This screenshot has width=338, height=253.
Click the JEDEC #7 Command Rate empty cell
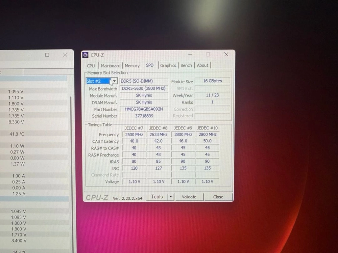coord(134,175)
